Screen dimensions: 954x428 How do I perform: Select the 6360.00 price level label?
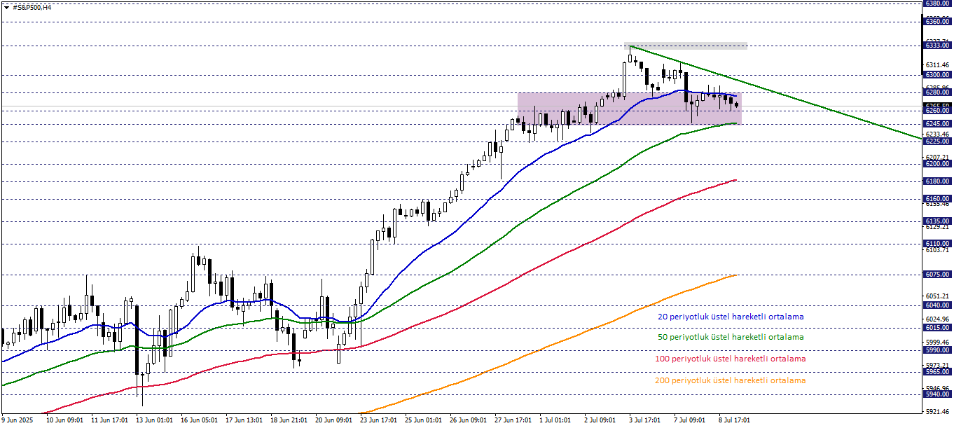point(937,22)
